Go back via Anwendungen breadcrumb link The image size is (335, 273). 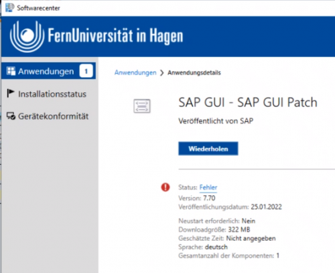[x=135, y=72]
